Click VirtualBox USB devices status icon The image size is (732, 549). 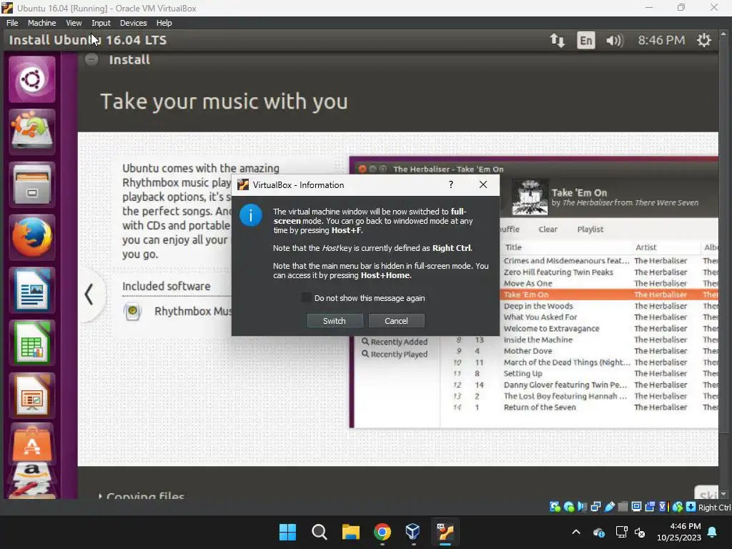tap(609, 507)
